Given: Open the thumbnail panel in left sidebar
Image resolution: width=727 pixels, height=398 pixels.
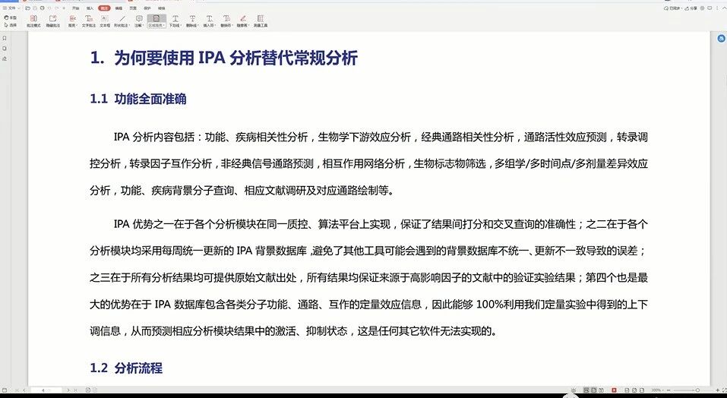Looking at the screenshot, I should pos(5,48).
